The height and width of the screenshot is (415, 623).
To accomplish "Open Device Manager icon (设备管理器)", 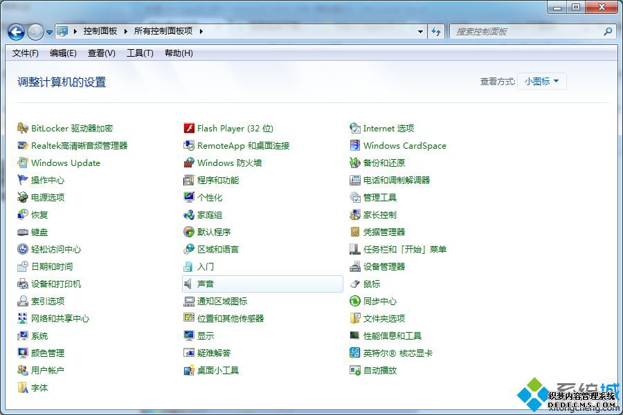I will (355, 266).
